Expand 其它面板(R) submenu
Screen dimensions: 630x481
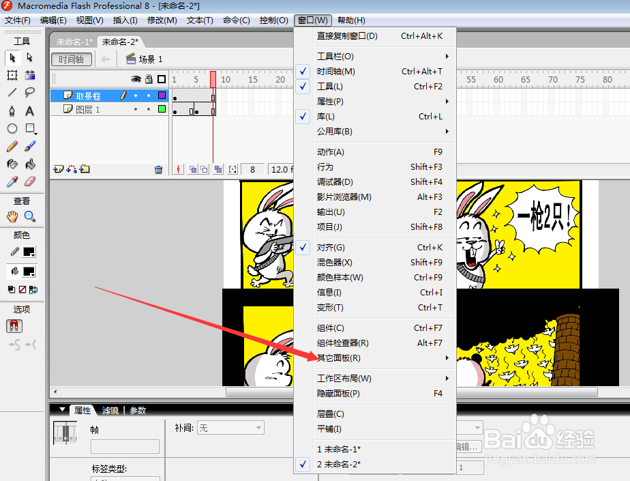(375, 358)
